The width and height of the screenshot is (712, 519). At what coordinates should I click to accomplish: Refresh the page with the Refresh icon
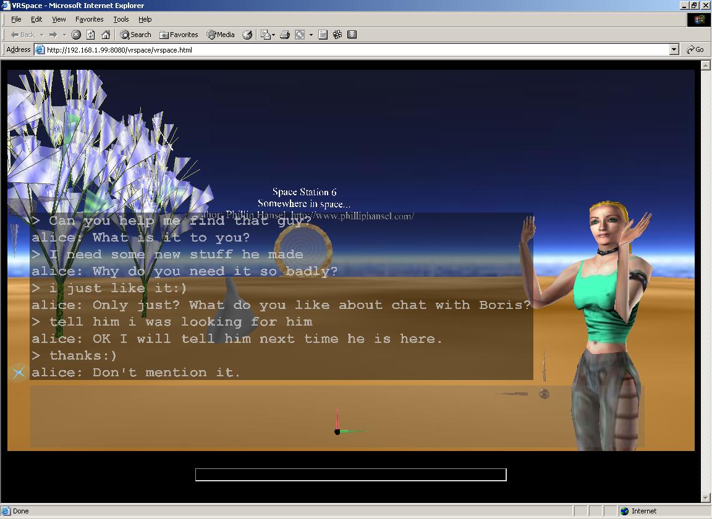pyautogui.click(x=91, y=35)
